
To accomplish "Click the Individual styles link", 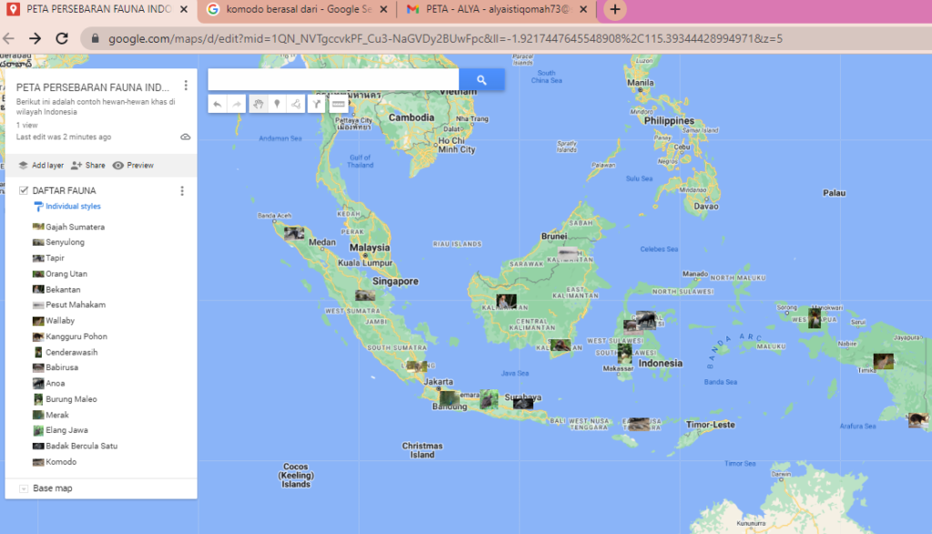I will coord(73,207).
